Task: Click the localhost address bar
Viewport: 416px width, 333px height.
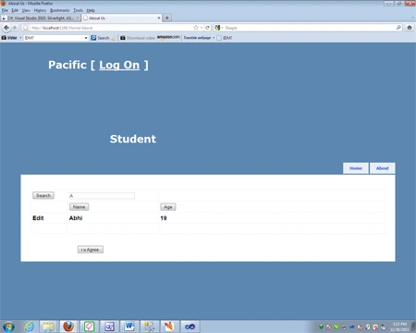Action: (111, 28)
